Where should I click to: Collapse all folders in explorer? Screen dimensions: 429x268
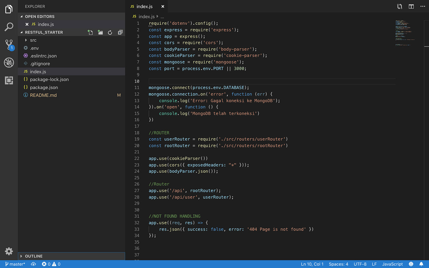(120, 33)
